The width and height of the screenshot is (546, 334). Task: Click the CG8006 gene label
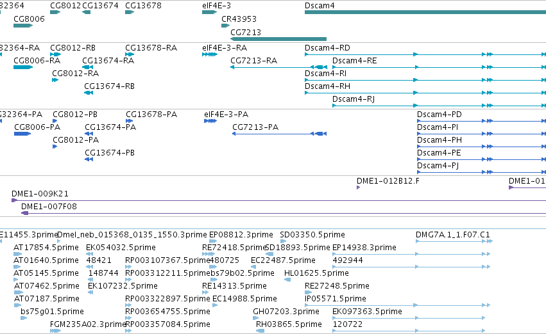coord(30,19)
